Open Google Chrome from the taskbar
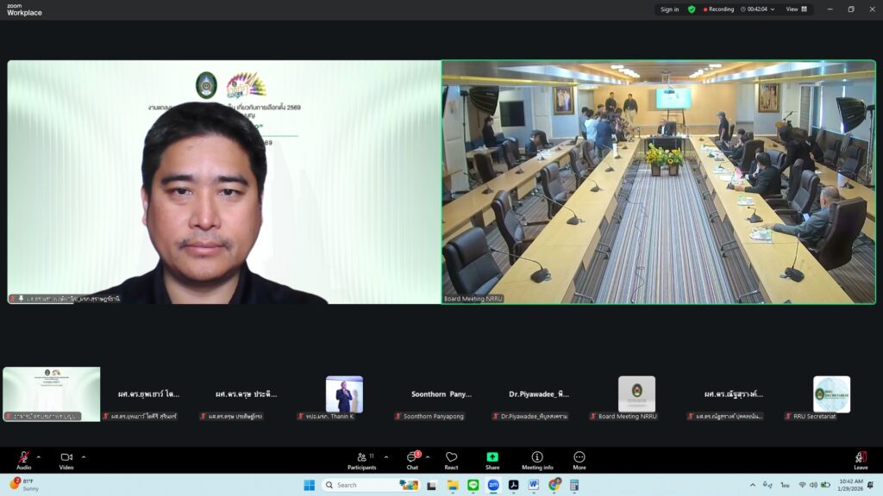 [x=554, y=485]
